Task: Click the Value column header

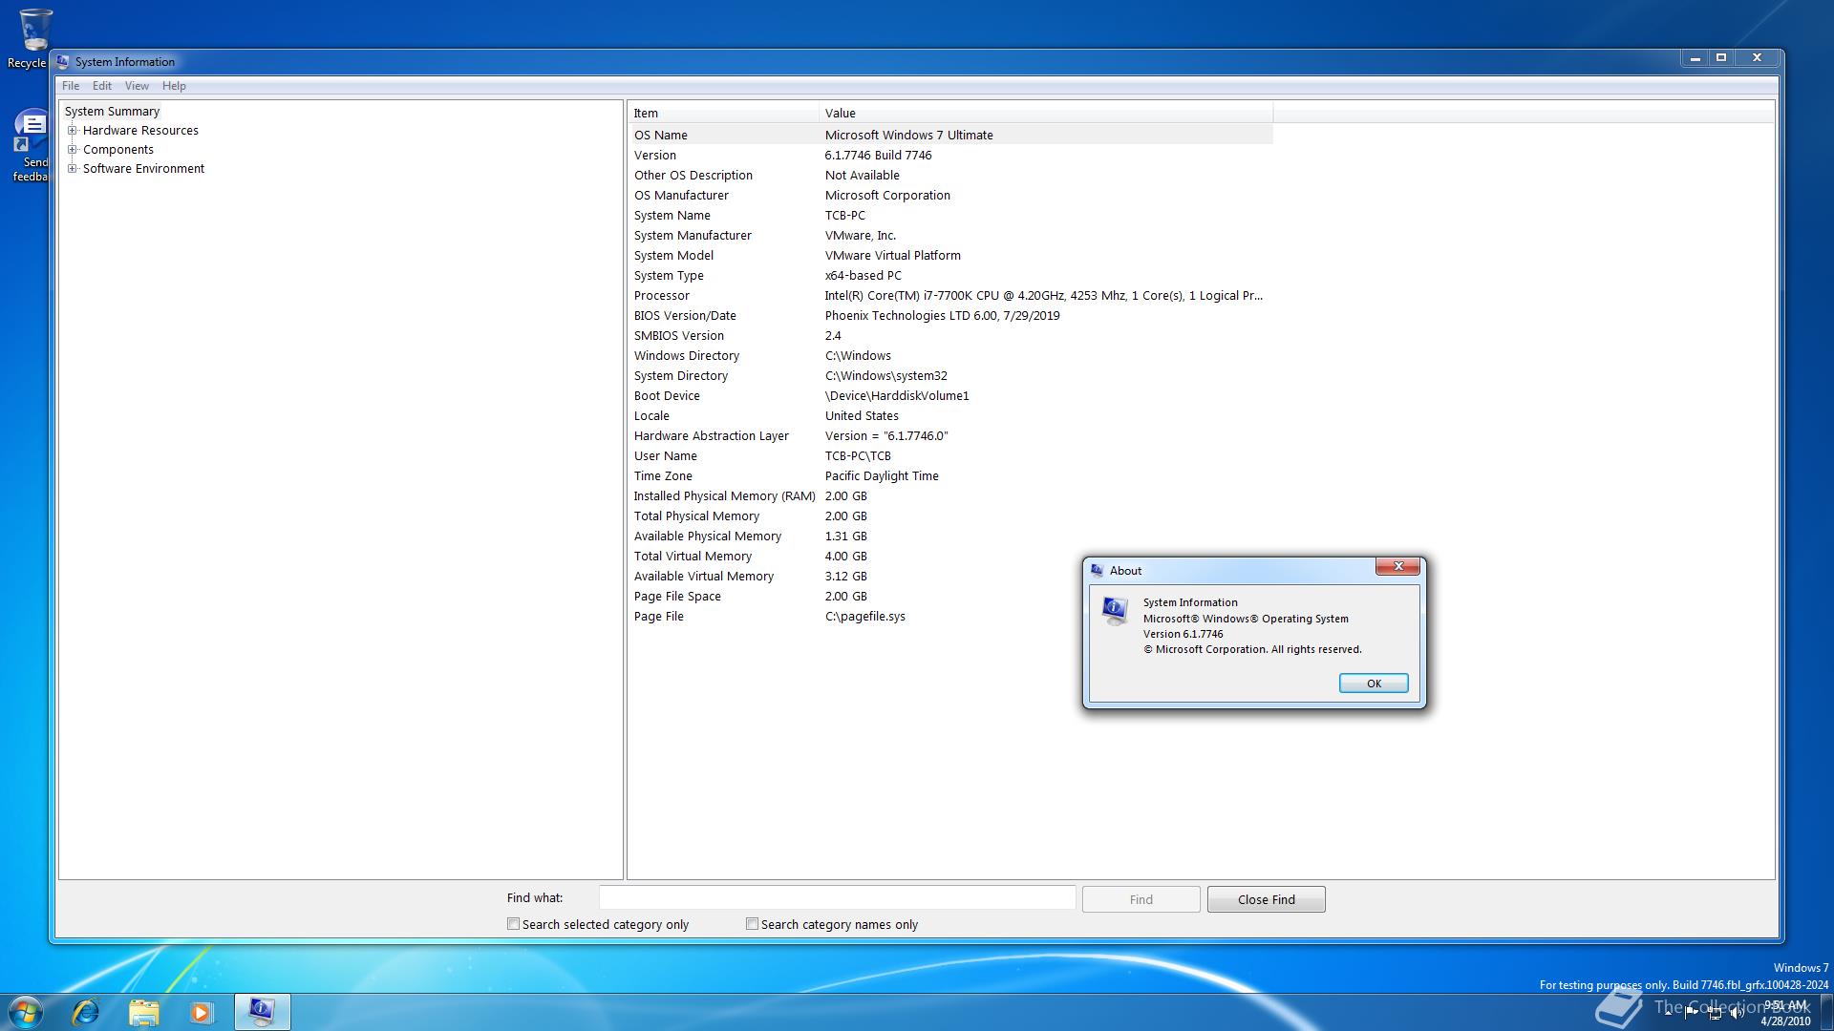Action: coord(1046,113)
